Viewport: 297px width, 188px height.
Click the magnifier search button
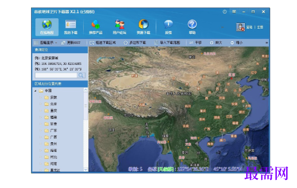(81, 75)
